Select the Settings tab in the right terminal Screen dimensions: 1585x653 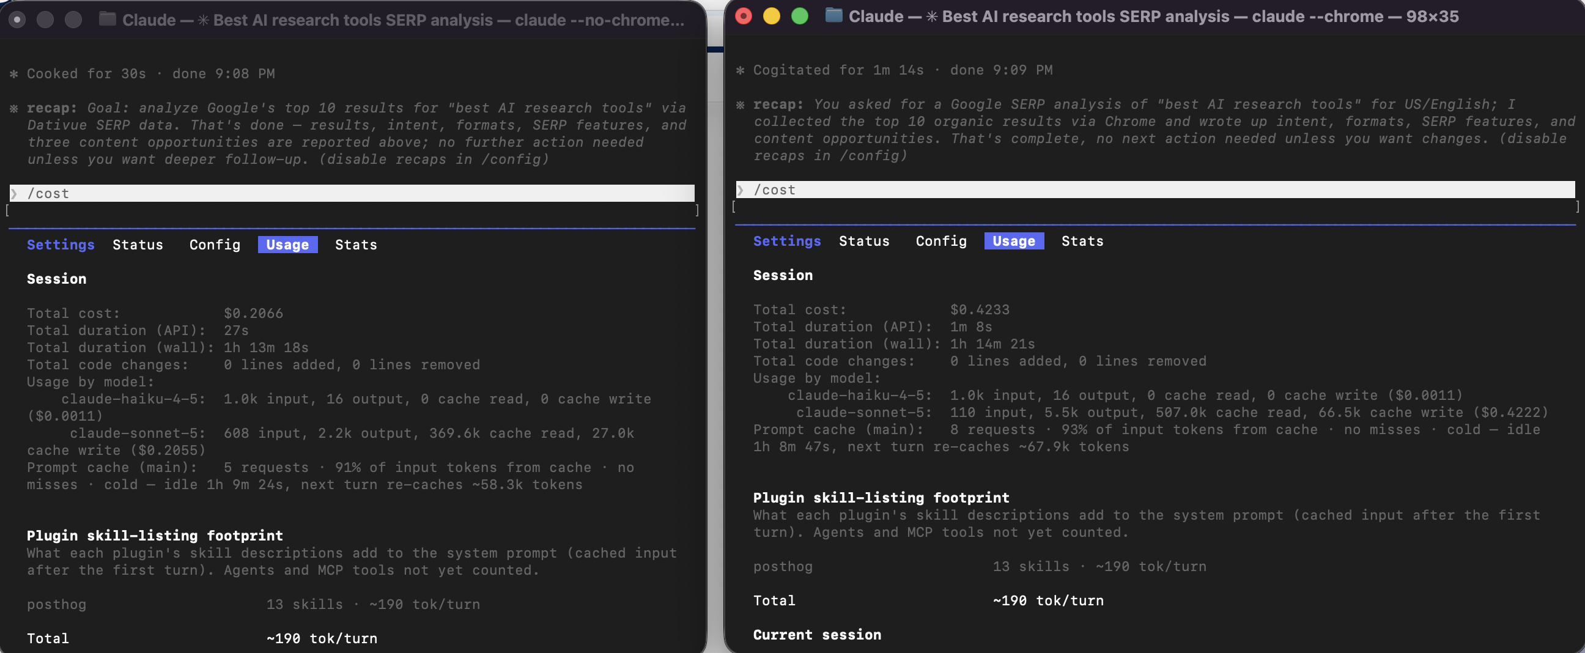click(787, 241)
